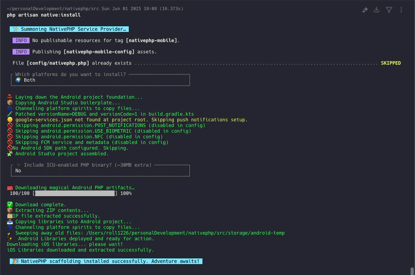Screen dimensions: 415x275
Task: Click the AI sparkles icon on the block
Action: pos(365,10)
